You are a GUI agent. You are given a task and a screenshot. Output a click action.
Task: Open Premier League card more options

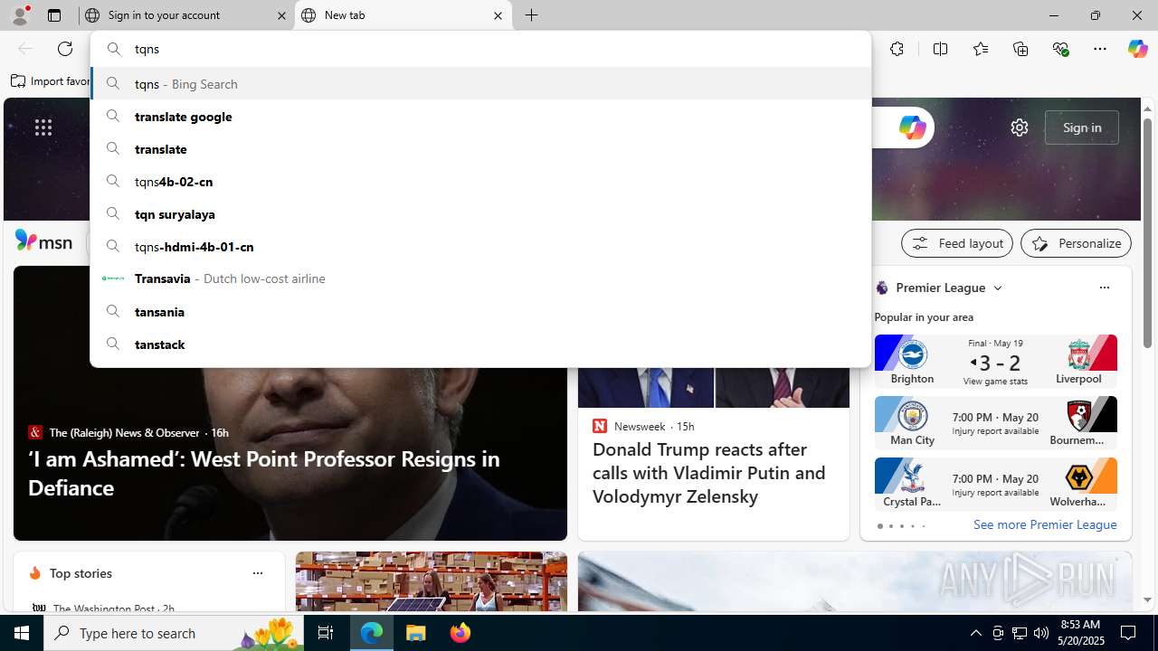click(1104, 288)
